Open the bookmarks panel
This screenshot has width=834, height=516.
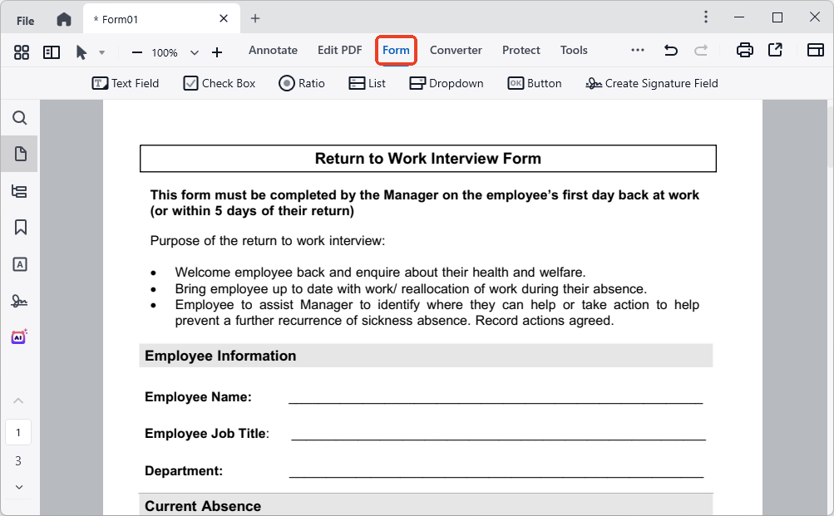[x=19, y=227]
